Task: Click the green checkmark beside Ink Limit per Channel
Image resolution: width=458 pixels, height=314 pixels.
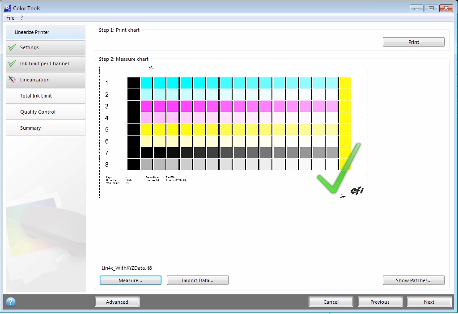Action: [x=12, y=64]
